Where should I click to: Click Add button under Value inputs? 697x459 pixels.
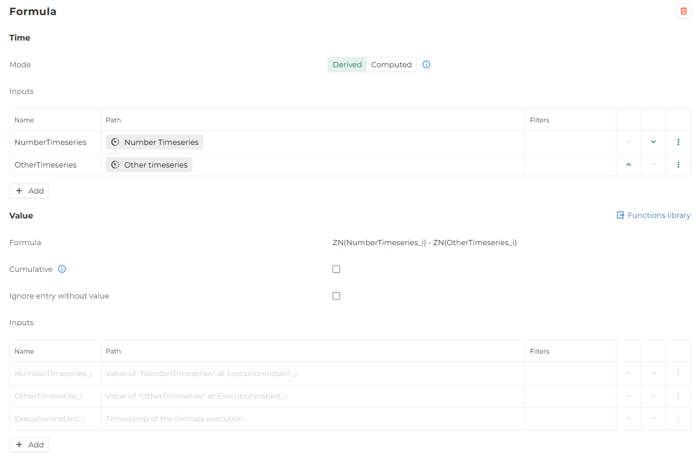pos(29,445)
